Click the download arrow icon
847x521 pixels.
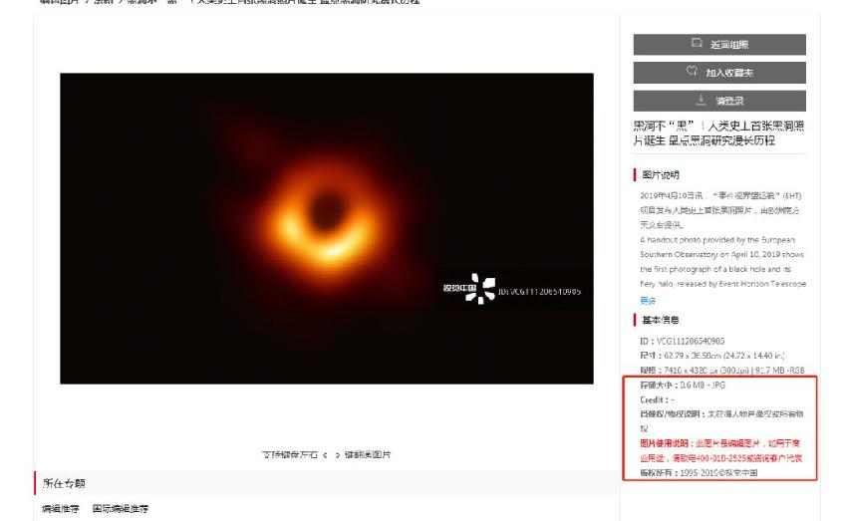coord(701,101)
